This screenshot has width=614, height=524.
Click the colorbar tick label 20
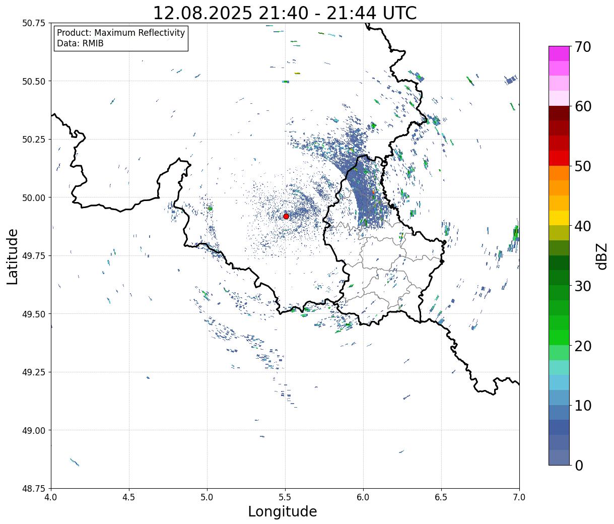[583, 346]
